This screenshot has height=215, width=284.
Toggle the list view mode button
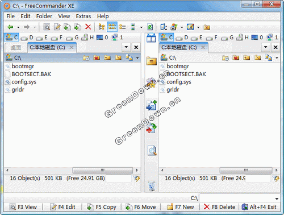pyautogui.click(x=123, y=27)
